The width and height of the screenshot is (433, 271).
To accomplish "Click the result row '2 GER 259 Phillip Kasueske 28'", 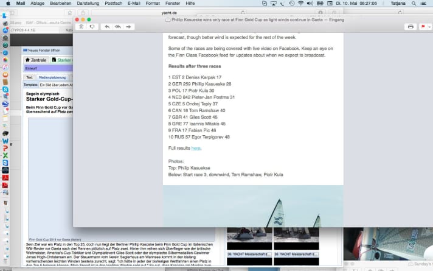I will pyautogui.click(x=199, y=84).
